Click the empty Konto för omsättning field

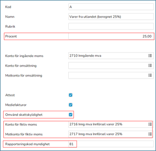[x=111, y=65]
